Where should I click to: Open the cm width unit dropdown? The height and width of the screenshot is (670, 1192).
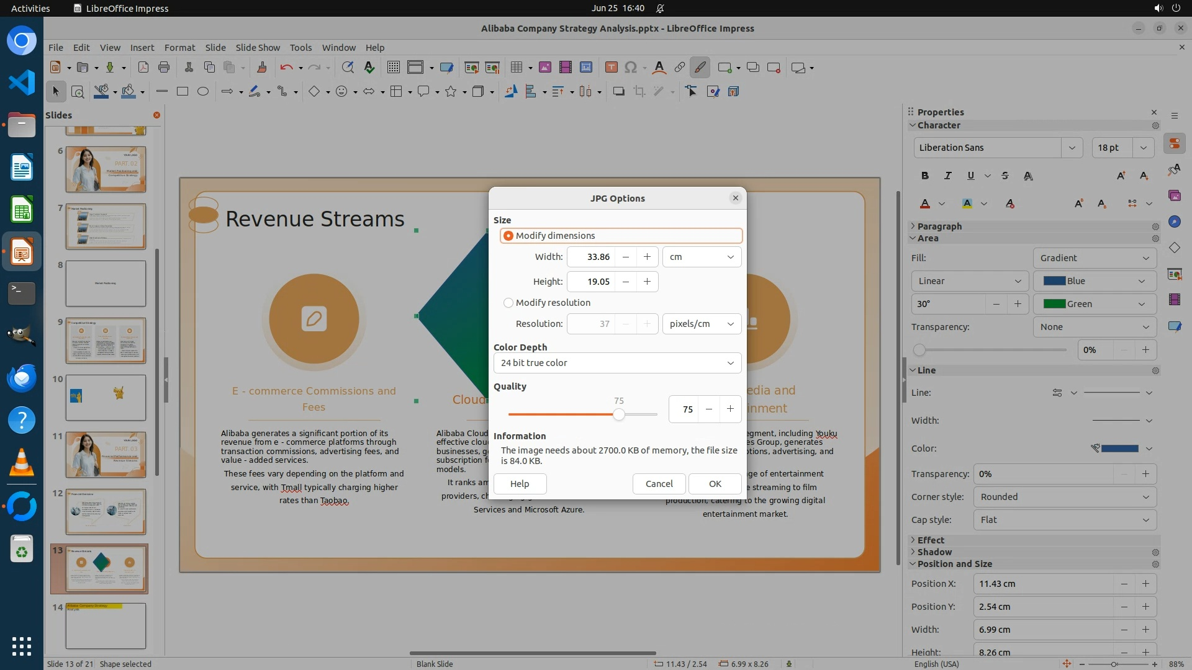point(702,257)
